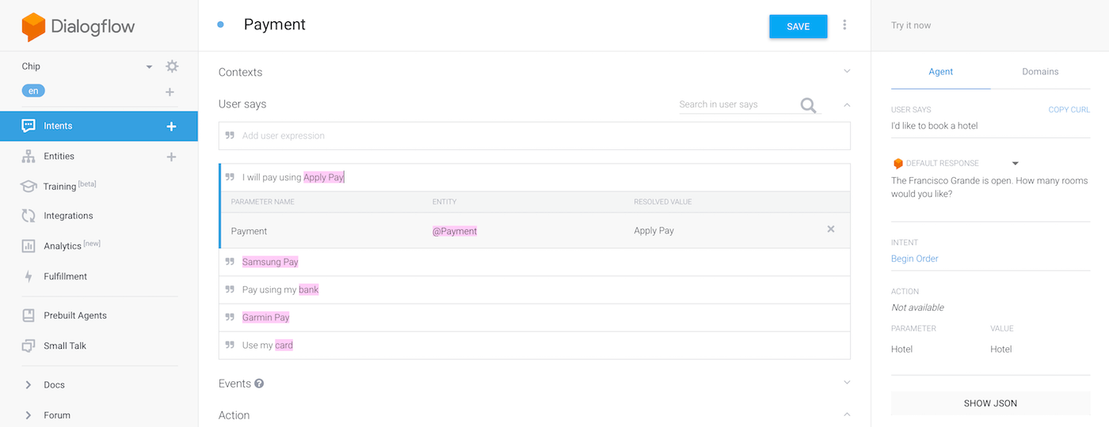Image resolution: width=1109 pixels, height=427 pixels.
Task: Expand the Contexts section
Action: [847, 71]
